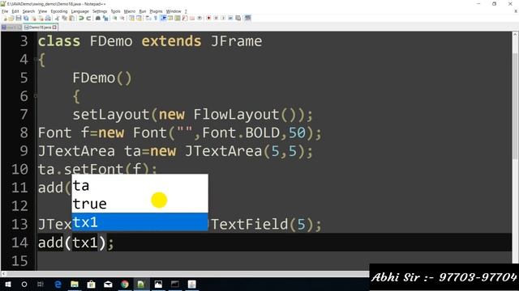The image size is (519, 291).
Task: Open the Macro menu
Action: tap(130, 11)
